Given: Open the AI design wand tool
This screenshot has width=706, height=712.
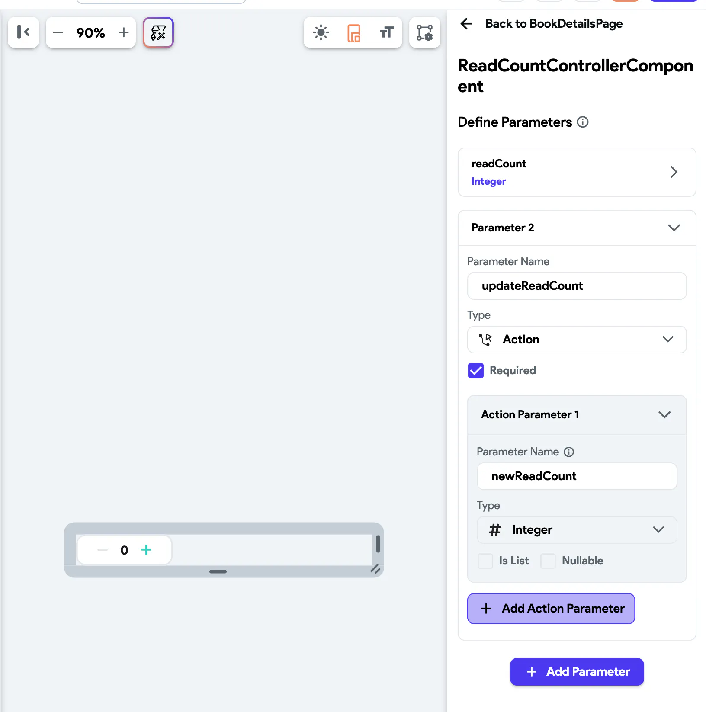Looking at the screenshot, I should tap(158, 32).
